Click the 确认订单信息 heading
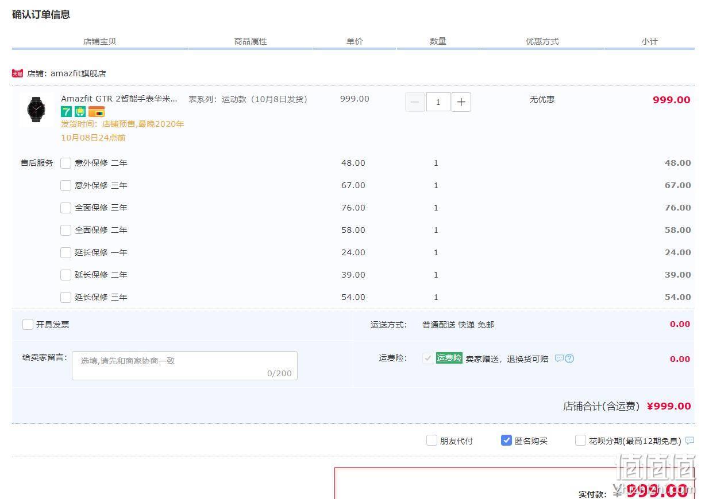This screenshot has height=499, width=701. tap(41, 14)
